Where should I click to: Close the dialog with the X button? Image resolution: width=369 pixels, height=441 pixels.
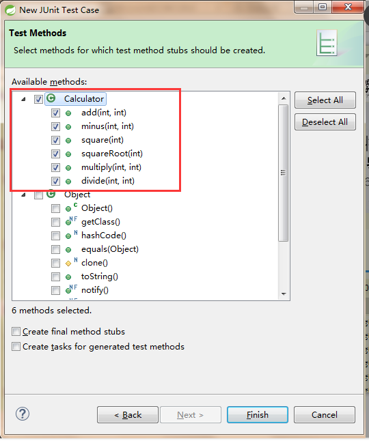tap(348, 7)
